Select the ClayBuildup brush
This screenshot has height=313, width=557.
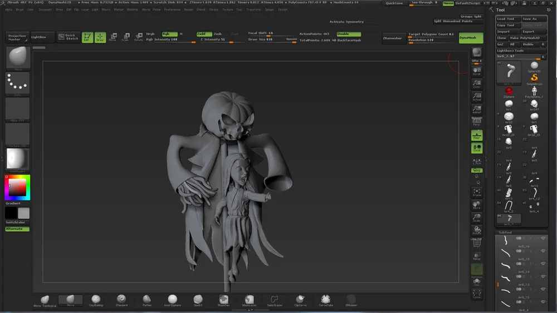click(x=96, y=300)
